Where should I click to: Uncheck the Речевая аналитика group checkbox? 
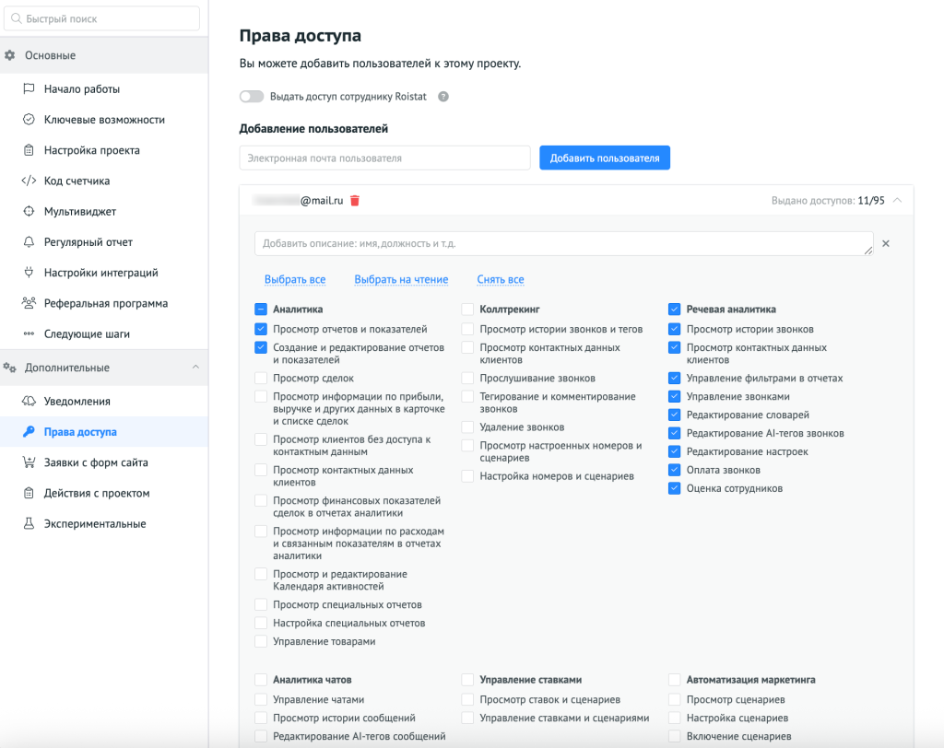coord(674,310)
